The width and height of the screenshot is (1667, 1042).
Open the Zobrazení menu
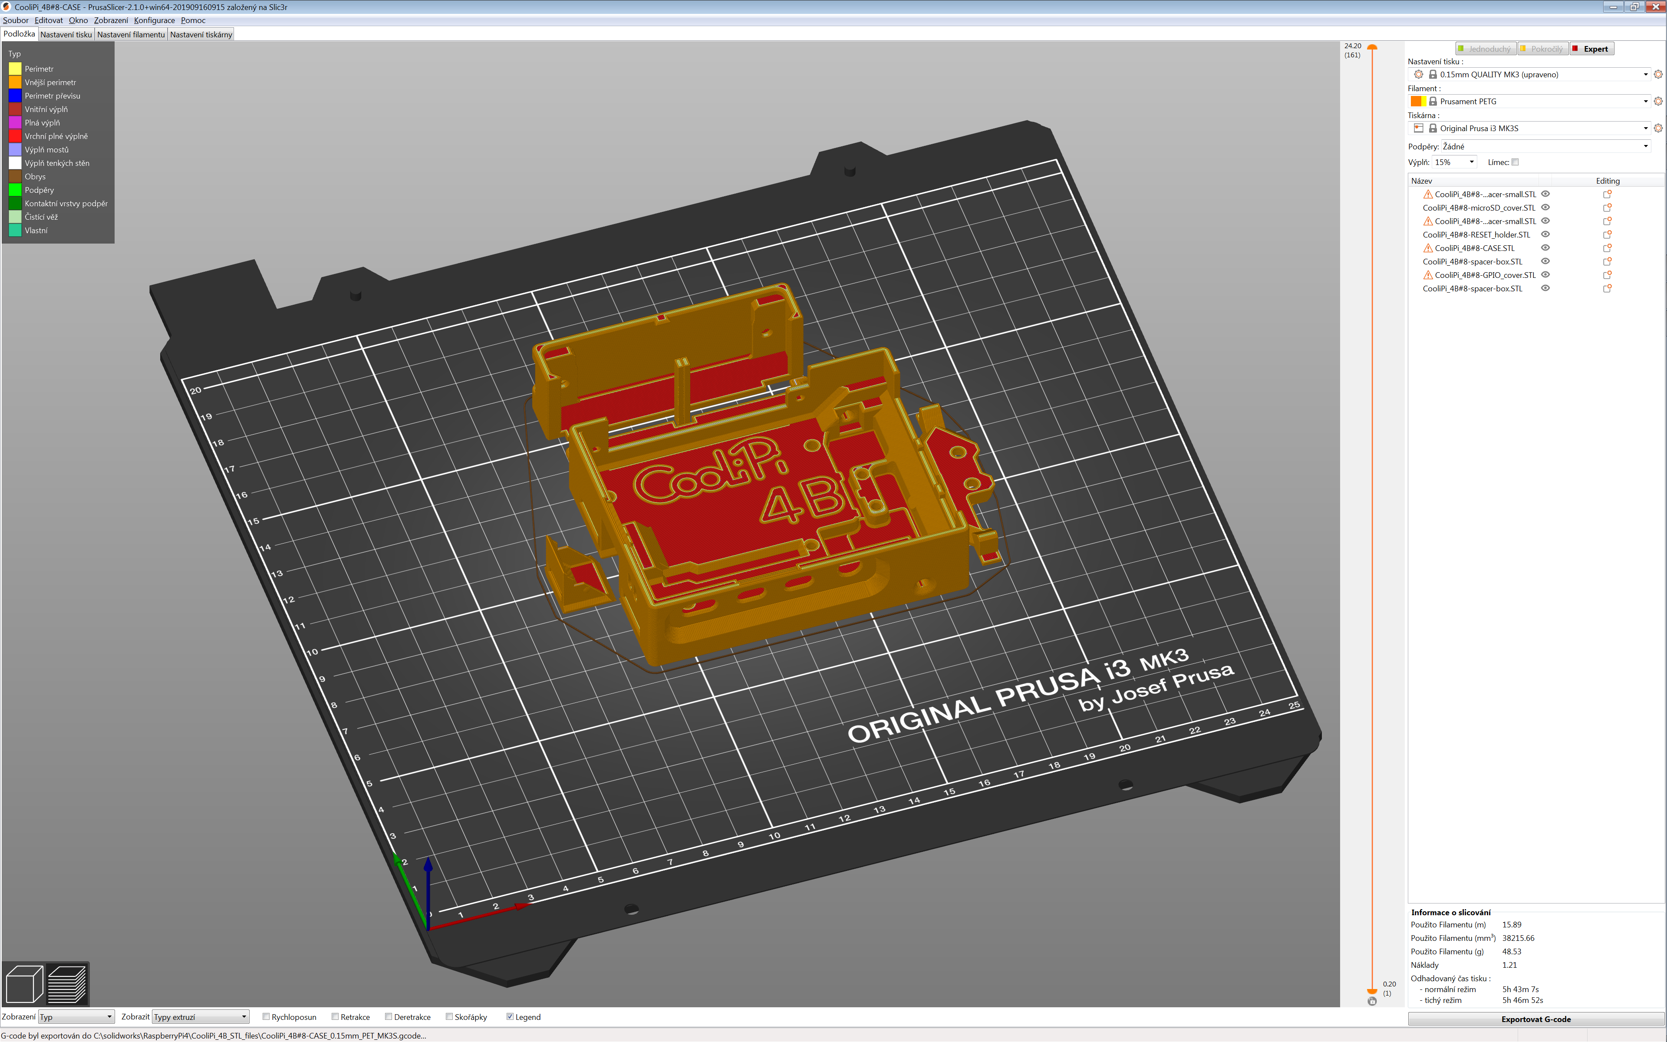click(111, 20)
